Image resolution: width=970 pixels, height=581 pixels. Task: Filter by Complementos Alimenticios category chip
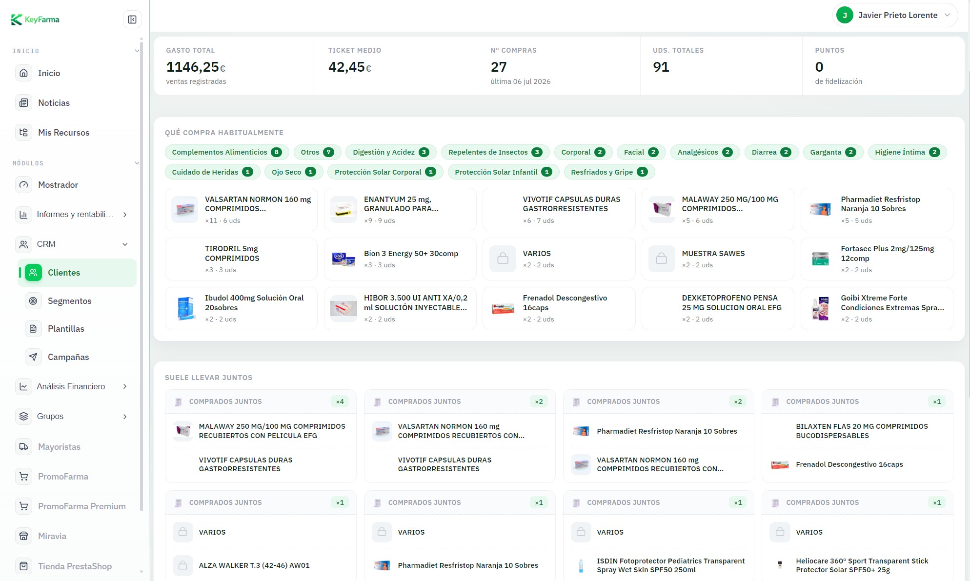tap(227, 152)
